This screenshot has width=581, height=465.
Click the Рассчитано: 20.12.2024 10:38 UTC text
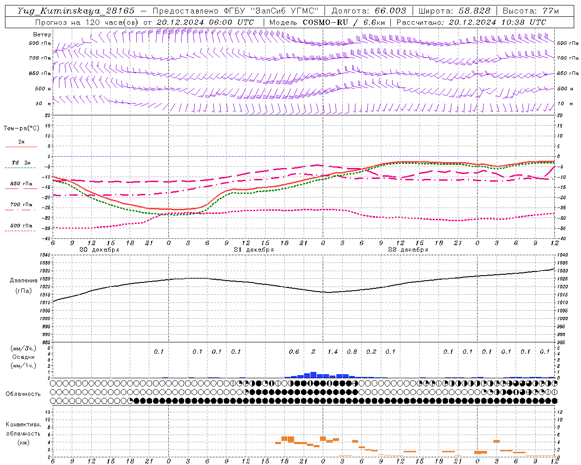471,22
